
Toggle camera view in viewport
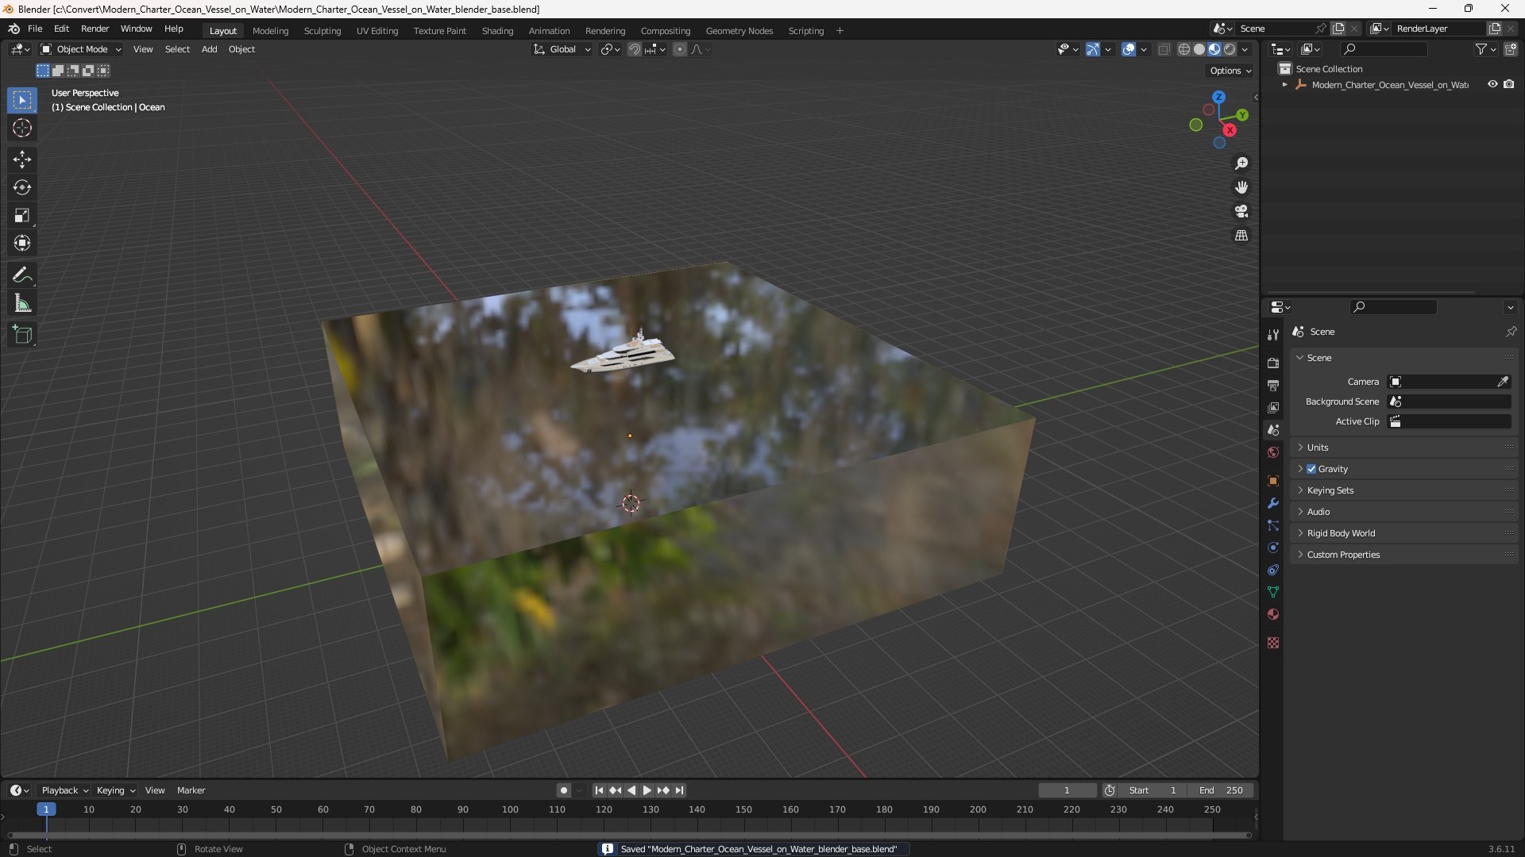point(1241,211)
